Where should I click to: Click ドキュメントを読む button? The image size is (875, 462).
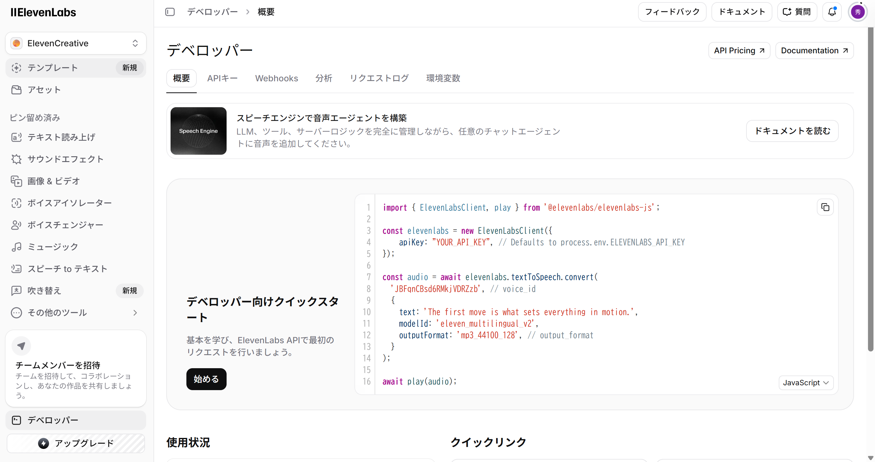792,131
